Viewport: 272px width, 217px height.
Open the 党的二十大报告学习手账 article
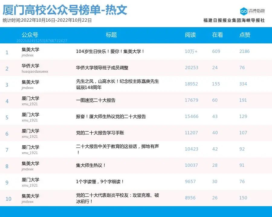[x=100, y=133]
